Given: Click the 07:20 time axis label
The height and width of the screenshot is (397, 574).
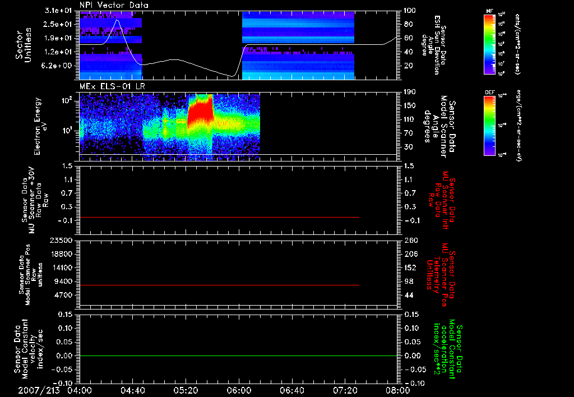Looking at the screenshot, I should (x=345, y=390).
